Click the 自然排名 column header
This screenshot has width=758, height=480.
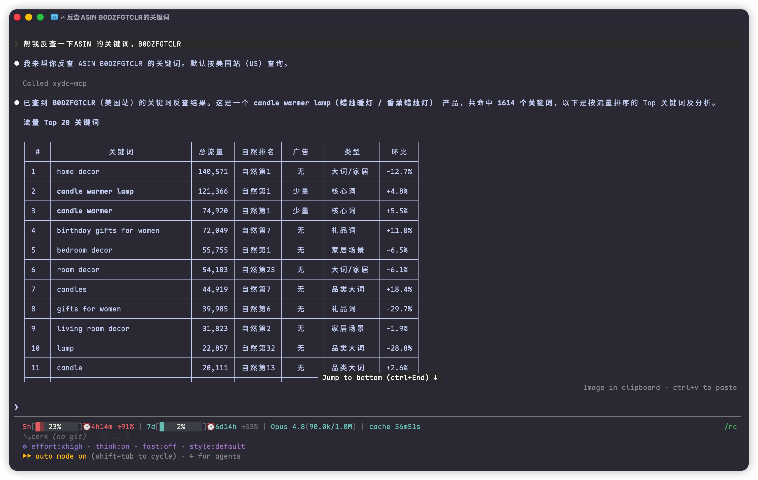click(x=258, y=152)
